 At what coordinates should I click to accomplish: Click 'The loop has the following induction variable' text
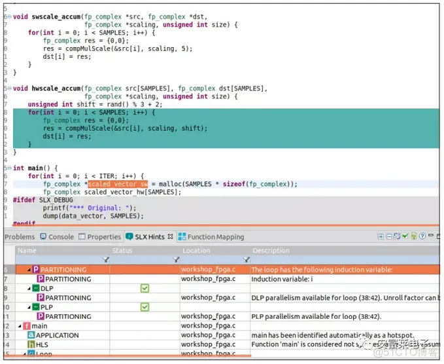point(322,269)
